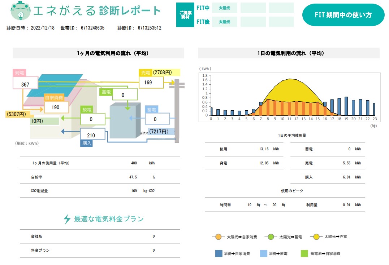Click dark blue 系統➡自家消費 legend swatch

[x=219, y=253]
